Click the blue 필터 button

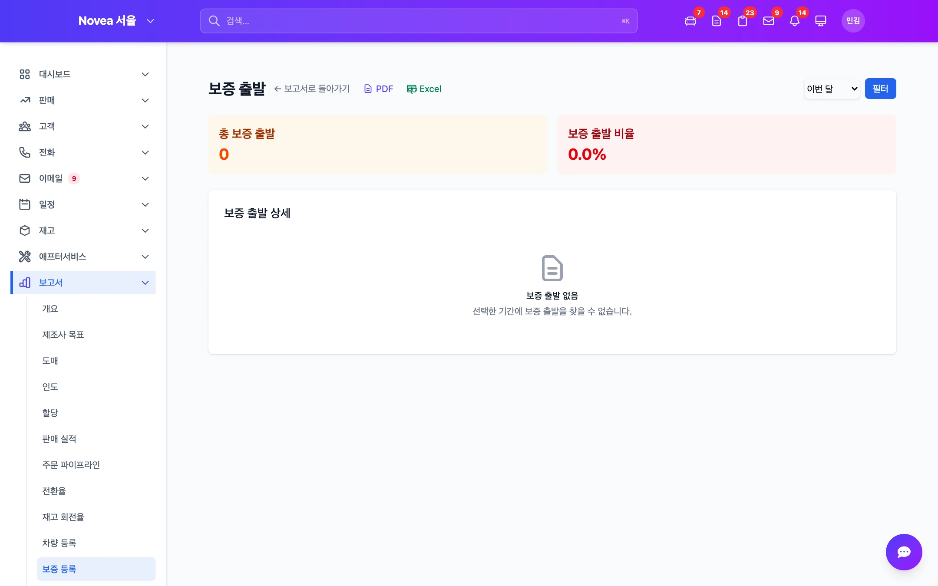880,89
